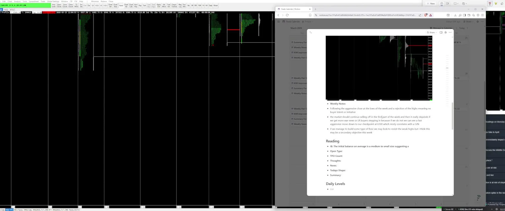Open the browser downloads icon
This screenshot has height=211, width=505.
click(455, 15)
